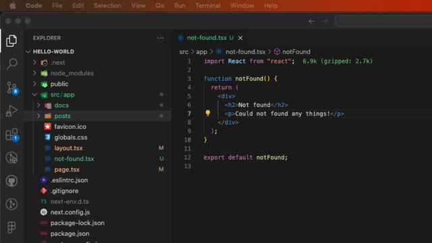Open the Apple menu
The width and height of the screenshot is (432, 243).
pyautogui.click(x=13, y=5)
